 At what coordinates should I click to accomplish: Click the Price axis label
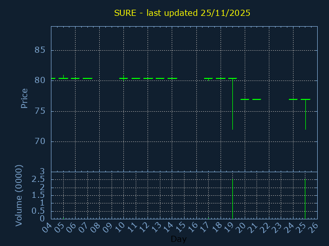tap(24, 98)
